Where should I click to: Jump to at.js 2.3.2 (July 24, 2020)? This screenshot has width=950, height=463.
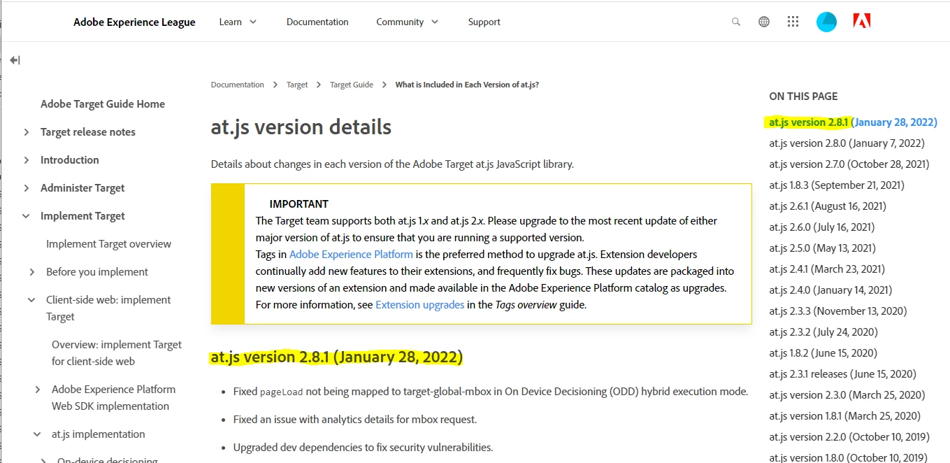(823, 332)
